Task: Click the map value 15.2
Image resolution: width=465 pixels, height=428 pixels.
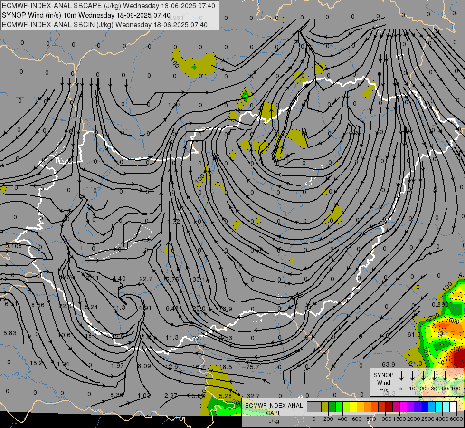Action: point(36,363)
